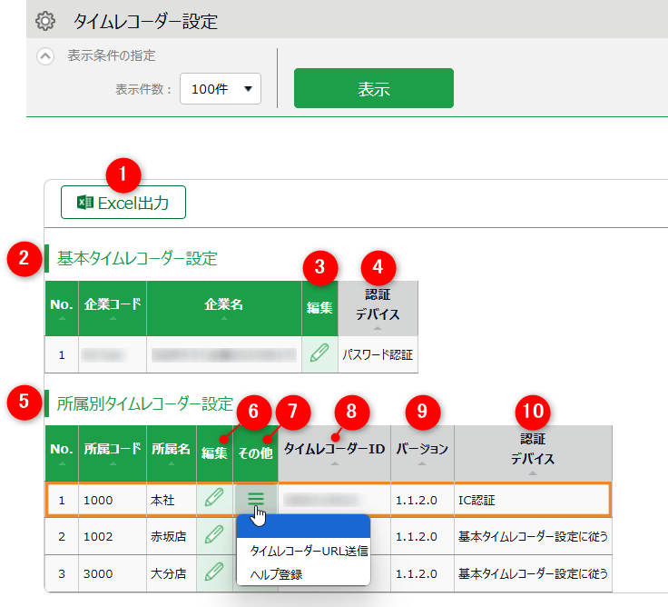
Task: Open the その他 hamburger menu for 本社
Action: click(256, 499)
